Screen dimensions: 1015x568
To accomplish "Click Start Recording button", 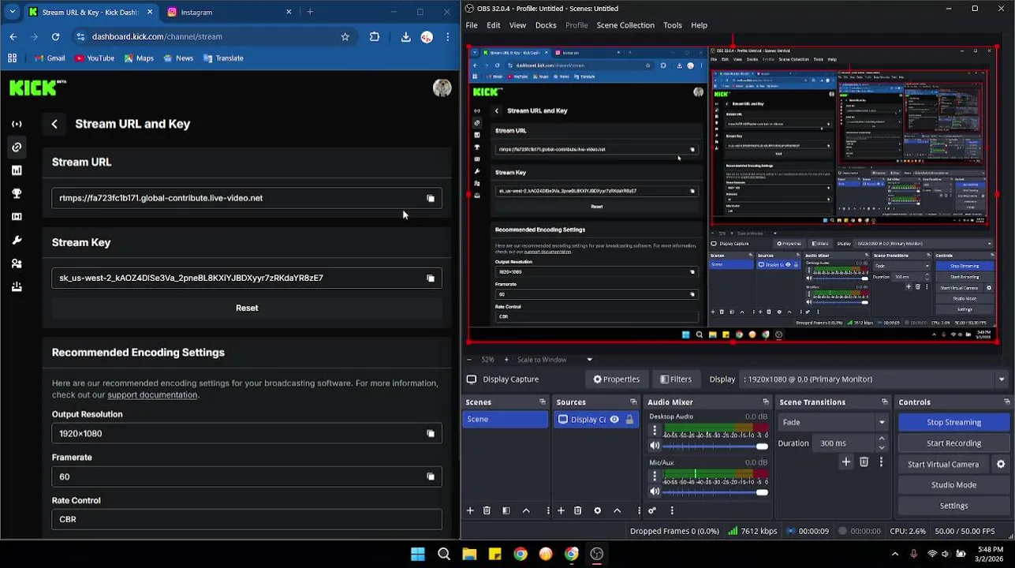I will 953,443.
